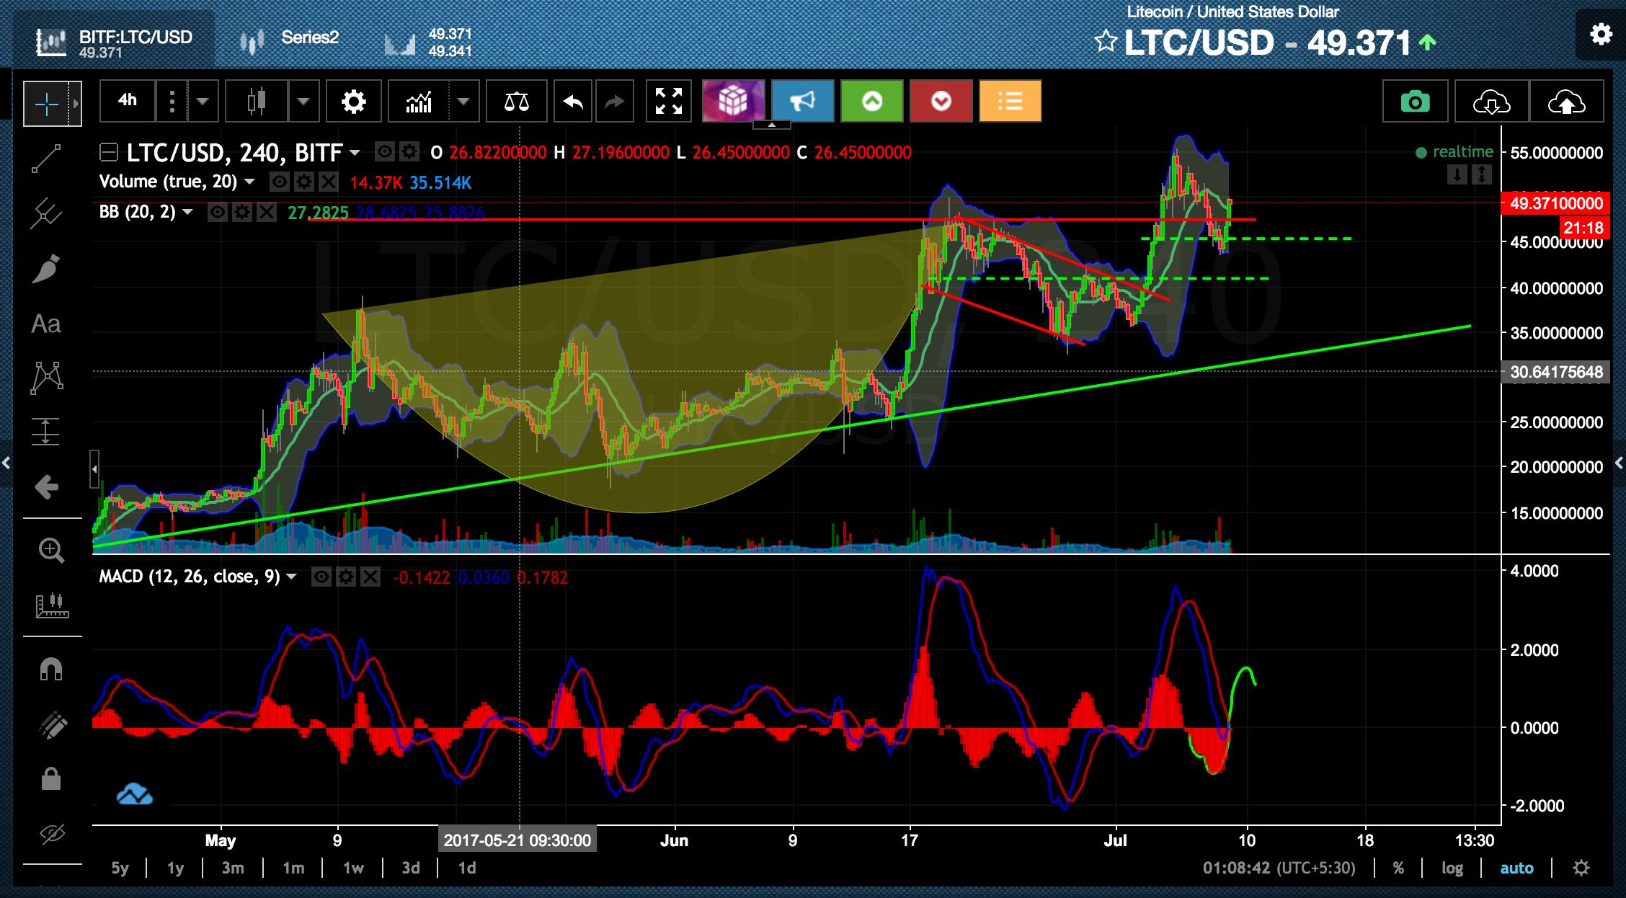Hide the MACD indicator eye
Screen dimensions: 1626x898
[x=321, y=577]
